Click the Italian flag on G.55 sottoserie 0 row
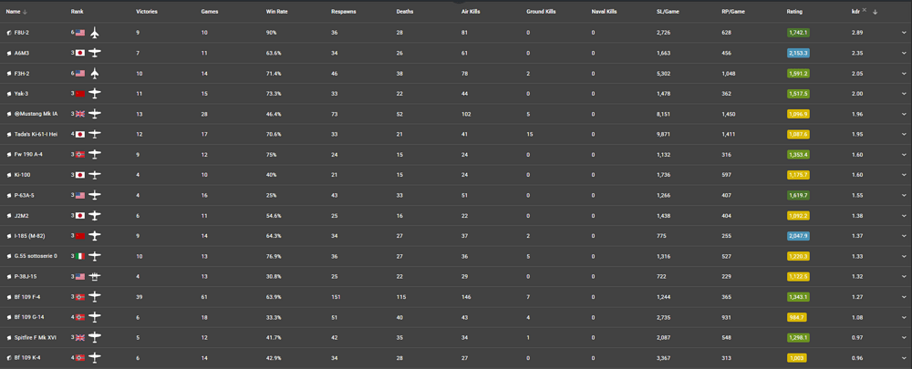 tap(80, 256)
